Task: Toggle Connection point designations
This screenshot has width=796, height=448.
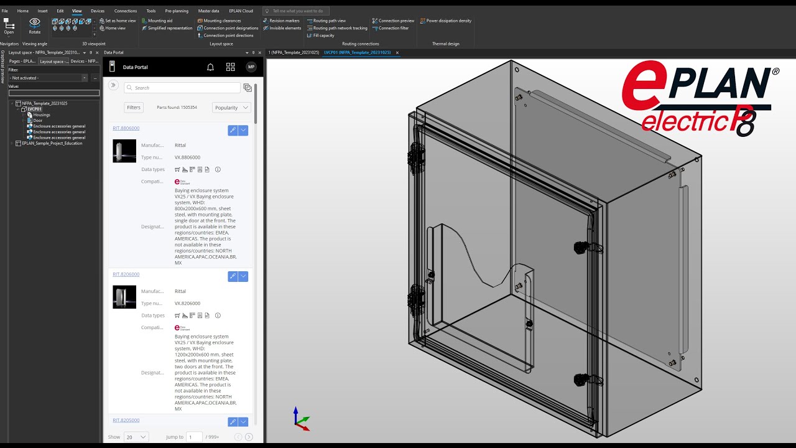Action: pyautogui.click(x=228, y=28)
